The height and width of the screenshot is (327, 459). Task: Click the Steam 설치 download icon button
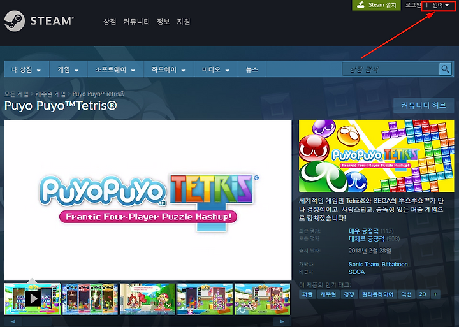(376, 5)
